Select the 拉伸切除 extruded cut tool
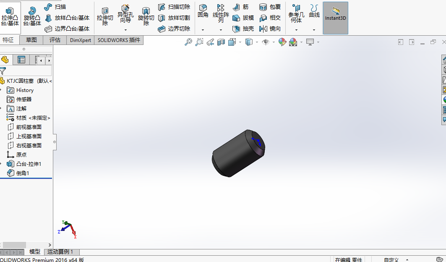Screen dimensions: 446x262 pos(105,17)
